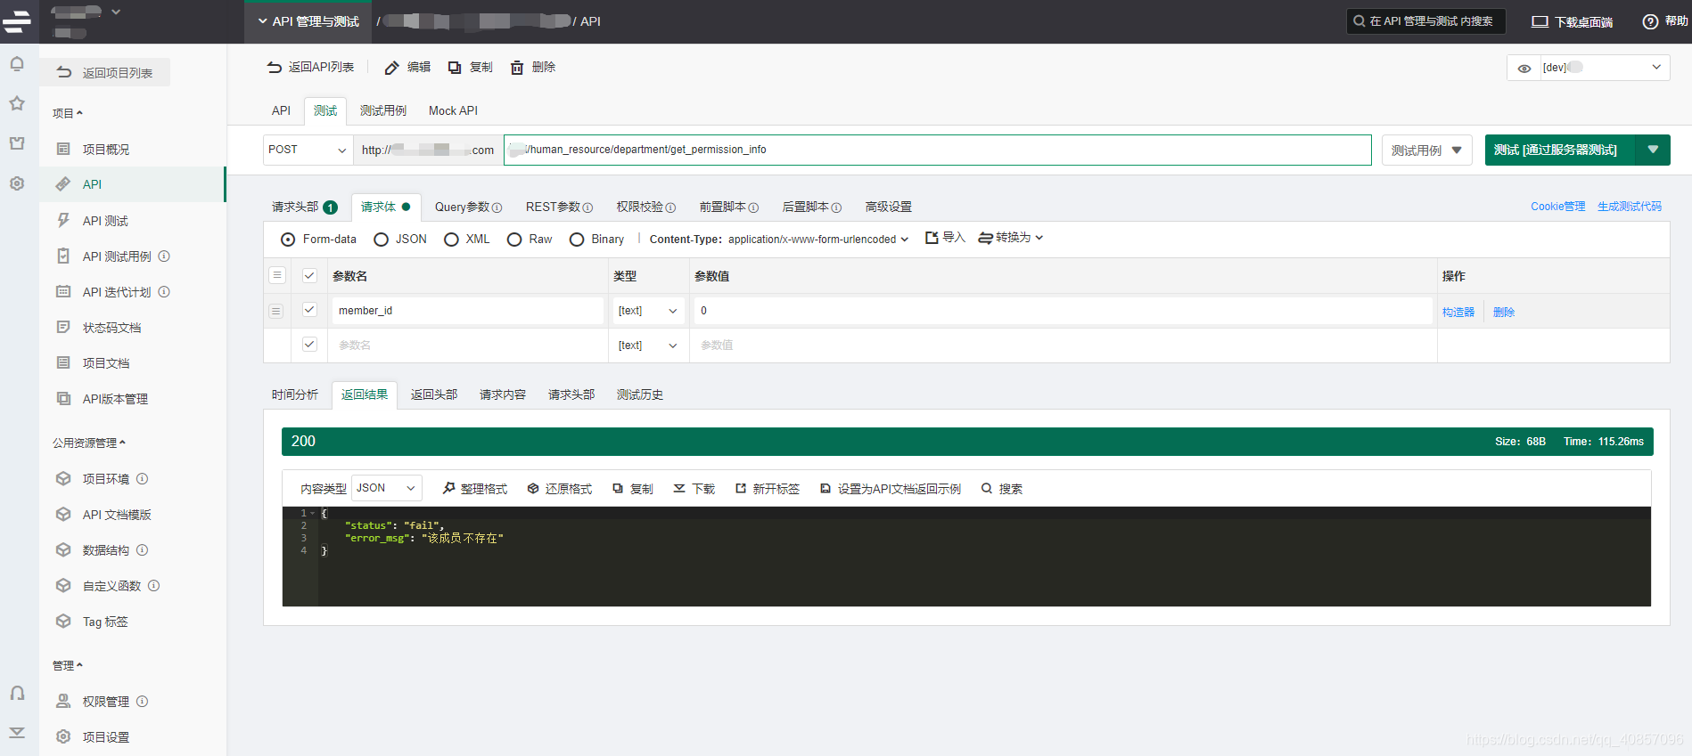Viewport: 1692px width, 756px height.
Task: Collapse the 公用资源管理 sidebar section
Action: click(89, 443)
